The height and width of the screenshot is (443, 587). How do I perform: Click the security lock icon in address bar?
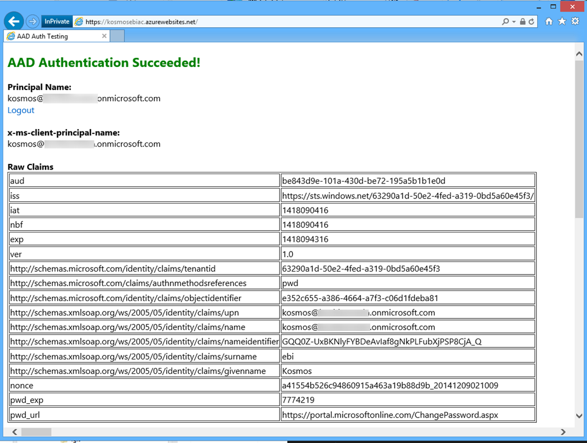(522, 21)
